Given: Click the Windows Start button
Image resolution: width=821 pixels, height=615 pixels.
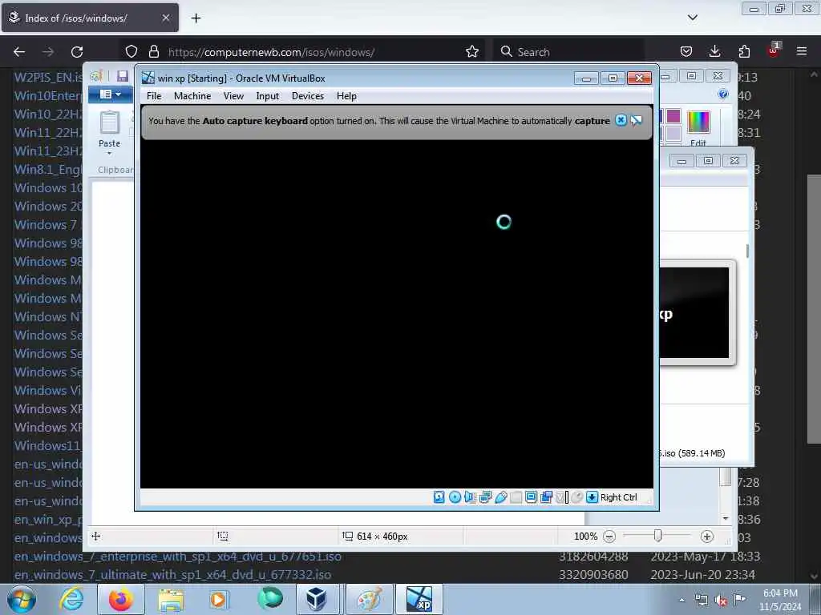Looking at the screenshot, I should pyautogui.click(x=22, y=599).
